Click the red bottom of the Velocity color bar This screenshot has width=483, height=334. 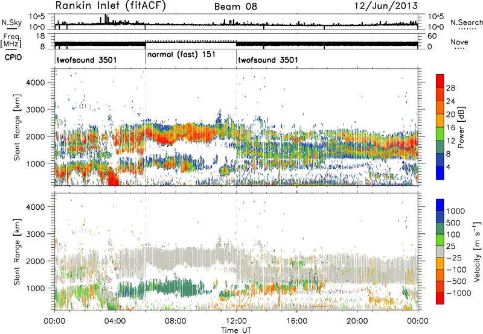click(x=440, y=298)
